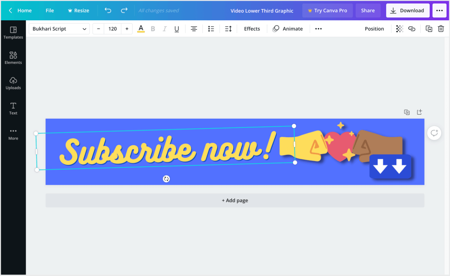Screen dimensions: 450x276
Task: Click the Try Canva Pro button
Action: click(x=327, y=11)
